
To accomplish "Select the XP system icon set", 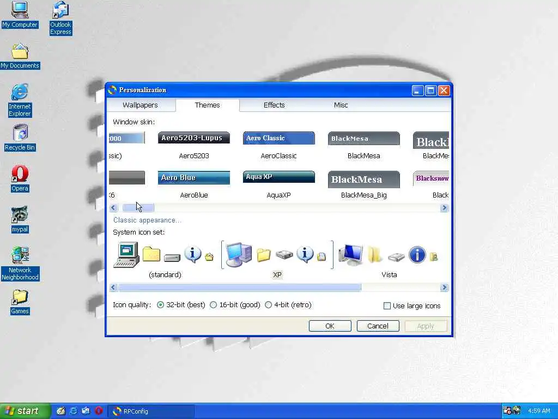I will pyautogui.click(x=277, y=260).
